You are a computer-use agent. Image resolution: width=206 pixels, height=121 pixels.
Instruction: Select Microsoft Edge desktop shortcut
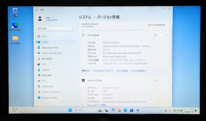coord(15,26)
